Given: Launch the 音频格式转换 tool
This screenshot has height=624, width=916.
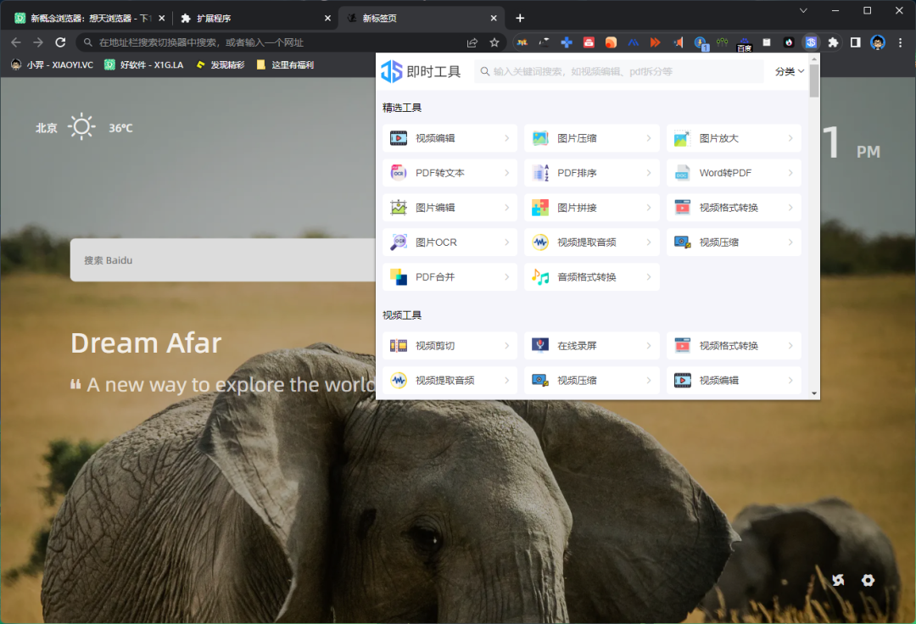Looking at the screenshot, I should (591, 277).
